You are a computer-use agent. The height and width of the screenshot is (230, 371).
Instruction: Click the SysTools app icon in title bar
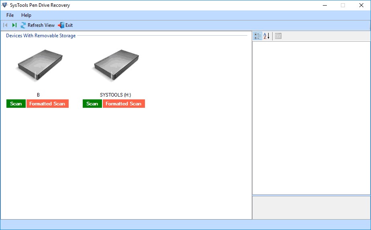tap(5, 5)
